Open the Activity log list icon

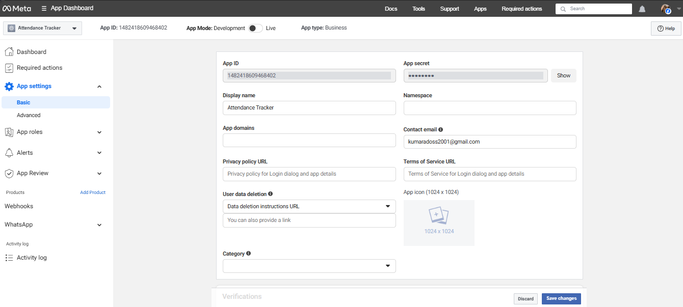tap(9, 257)
